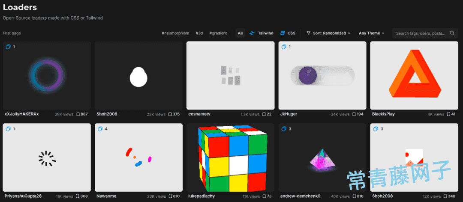Bookmark the PriyanshuGupta28 loader
Image resolution: width=463 pixels, height=202 pixels.
[x=77, y=196]
